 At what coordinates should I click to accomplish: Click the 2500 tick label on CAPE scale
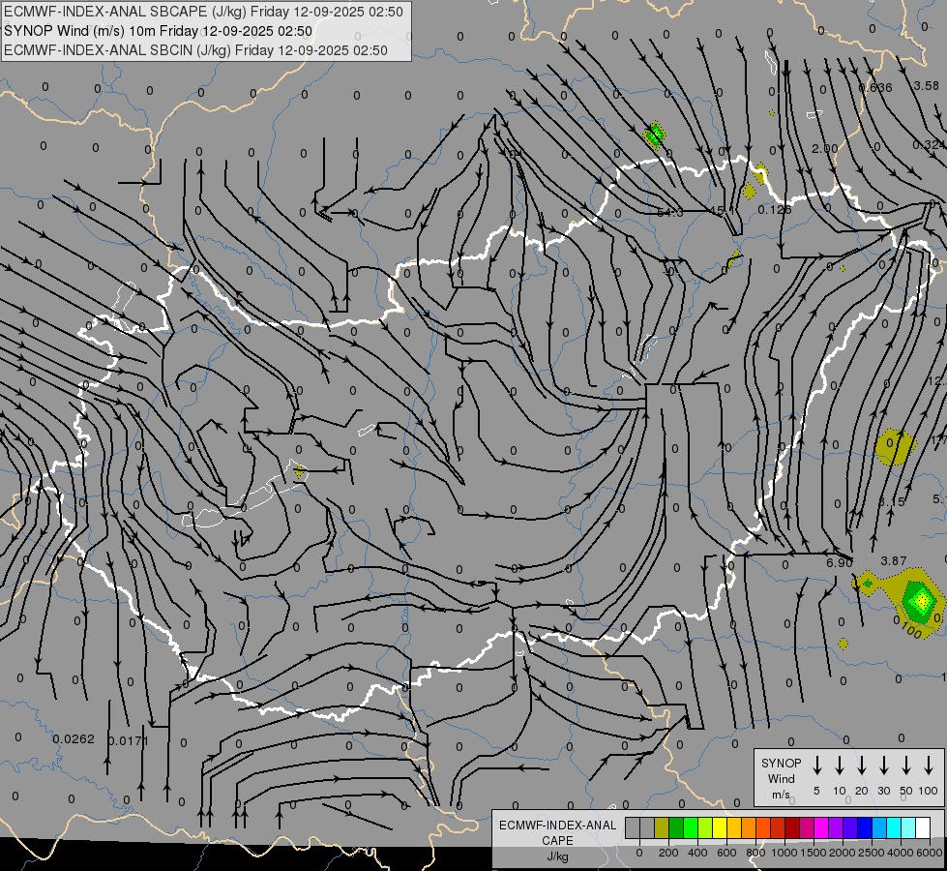[871, 853]
